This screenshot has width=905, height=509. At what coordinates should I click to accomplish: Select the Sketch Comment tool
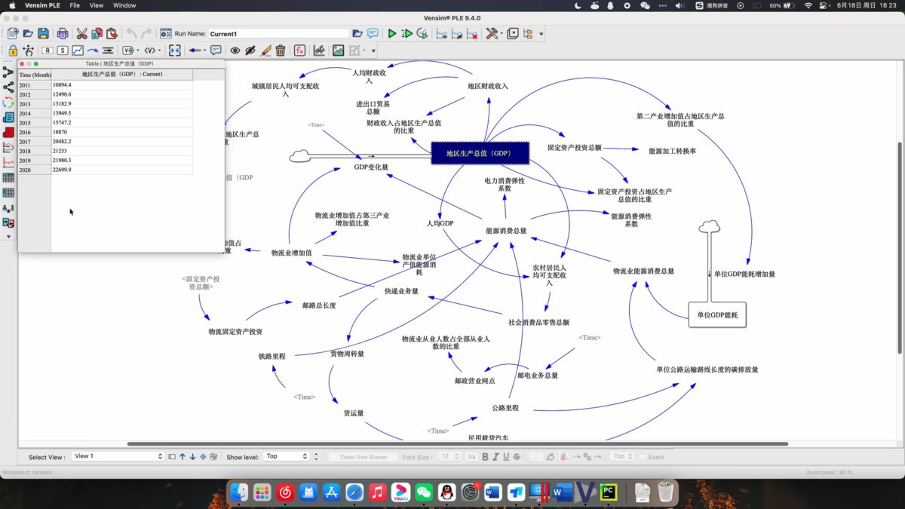pos(216,51)
